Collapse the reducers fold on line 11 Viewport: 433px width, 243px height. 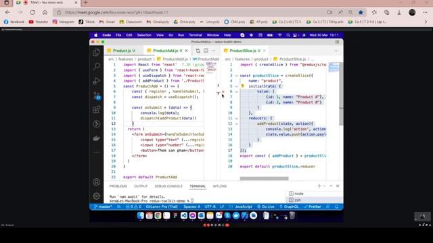click(x=237, y=118)
